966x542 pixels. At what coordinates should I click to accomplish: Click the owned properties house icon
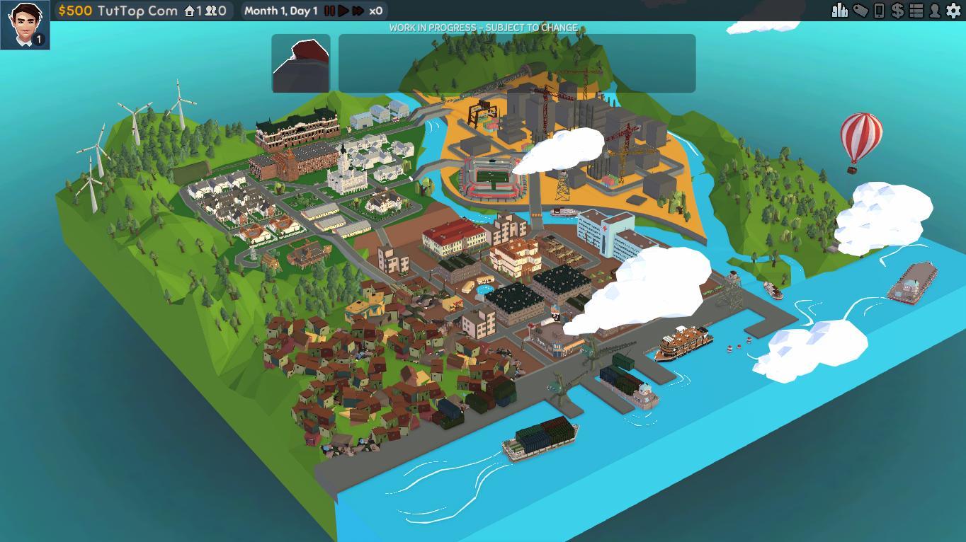pos(189,11)
